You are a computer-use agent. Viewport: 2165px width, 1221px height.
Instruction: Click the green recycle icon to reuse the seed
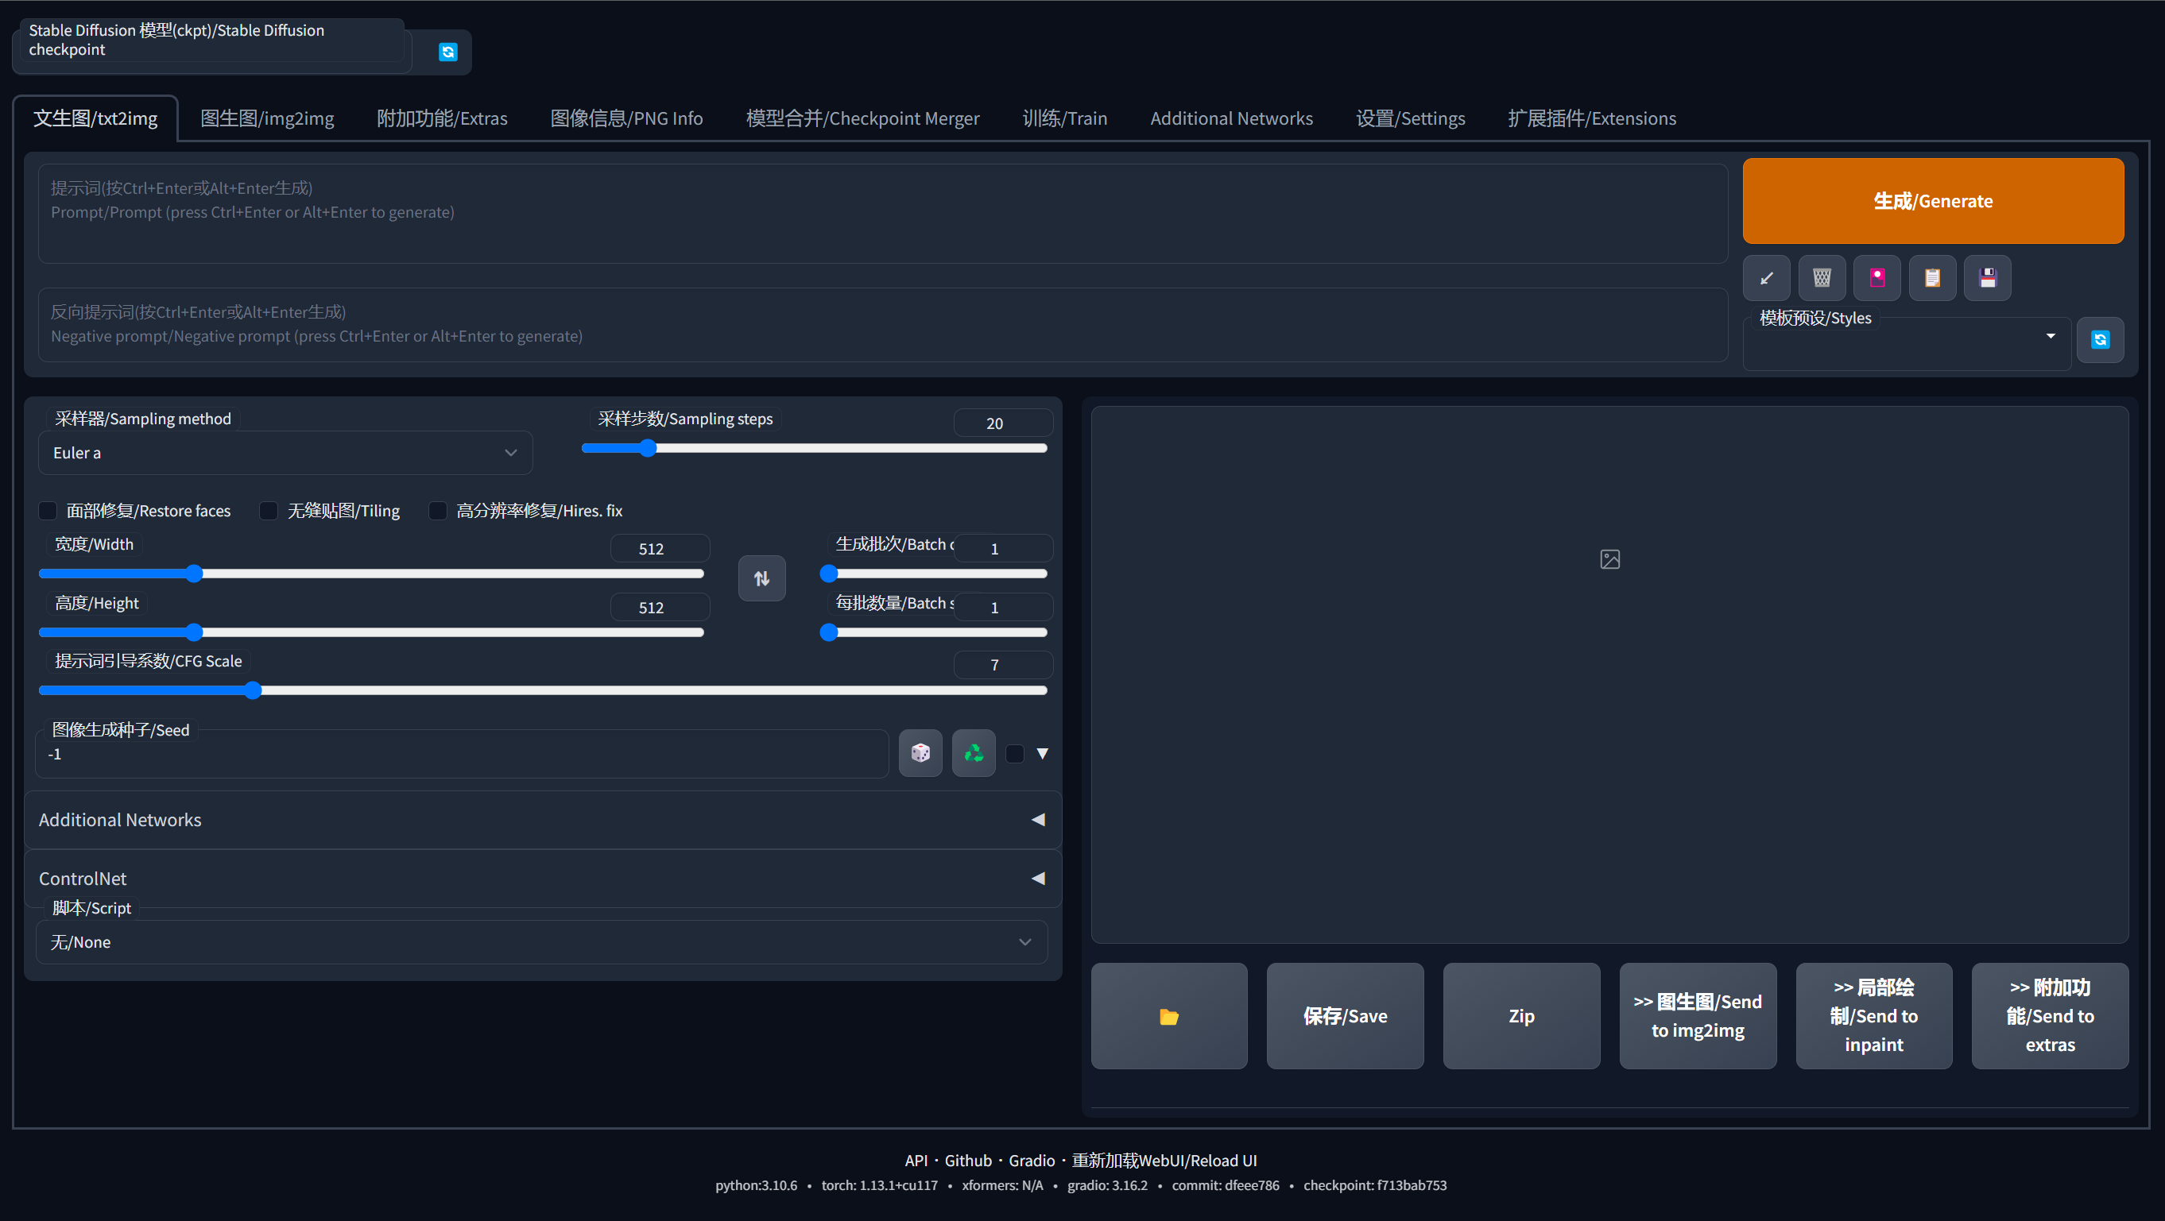click(974, 753)
